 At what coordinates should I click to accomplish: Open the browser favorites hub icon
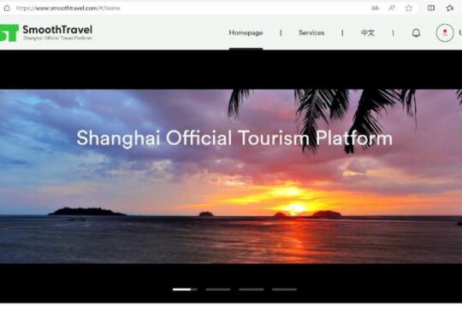450,8
